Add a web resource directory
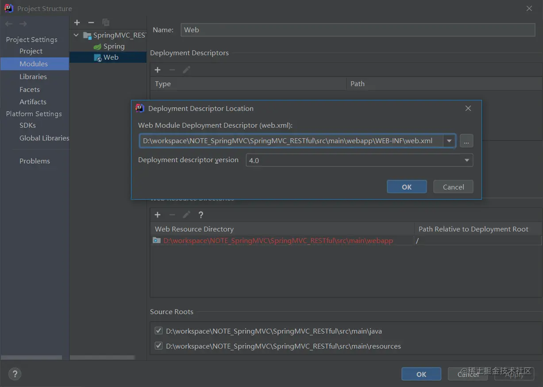 click(x=158, y=215)
